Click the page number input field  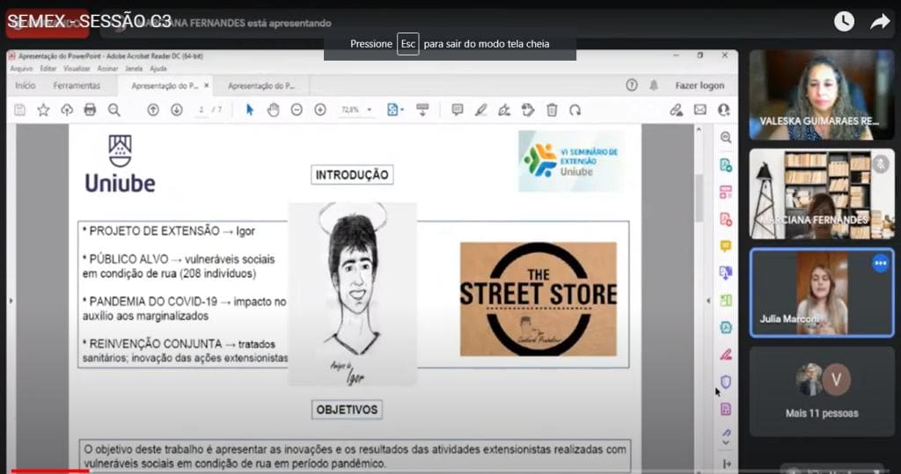pos(201,110)
